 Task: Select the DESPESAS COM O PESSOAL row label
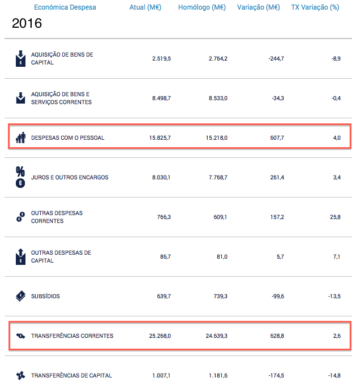[x=68, y=138]
